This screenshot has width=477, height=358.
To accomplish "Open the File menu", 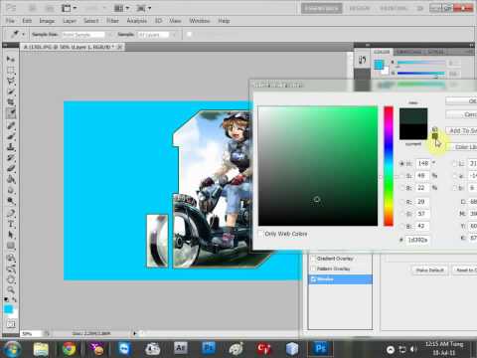I will [10, 21].
